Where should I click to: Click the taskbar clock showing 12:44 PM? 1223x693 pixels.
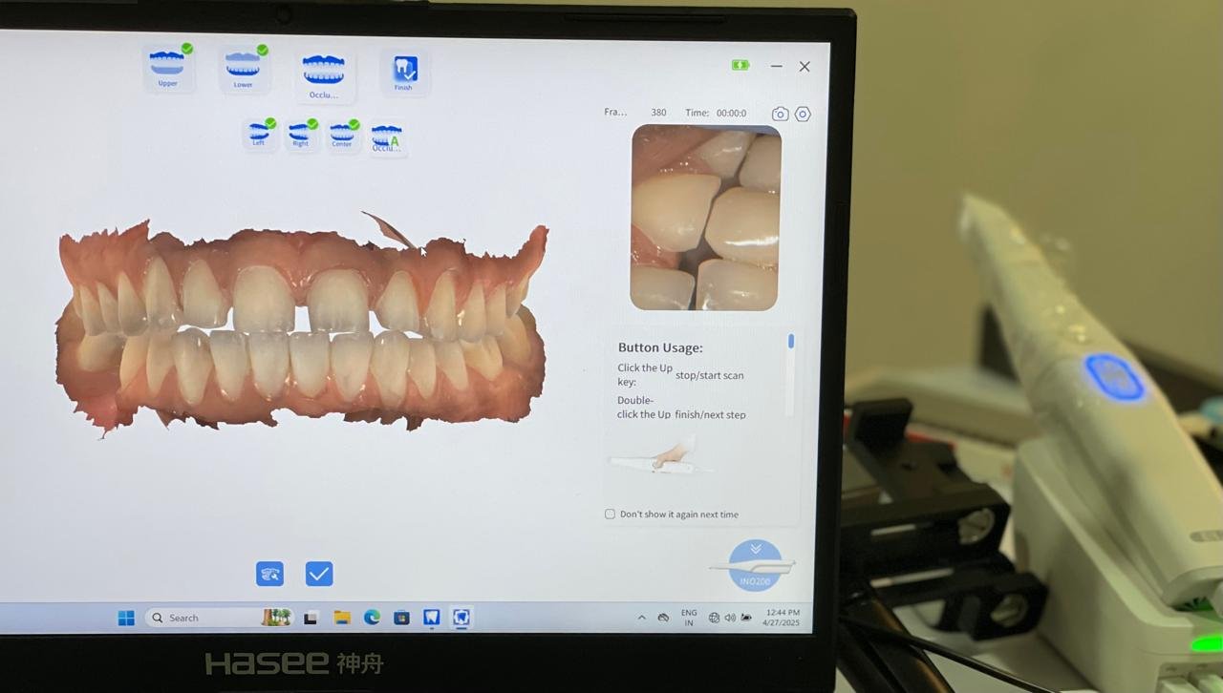(782, 618)
